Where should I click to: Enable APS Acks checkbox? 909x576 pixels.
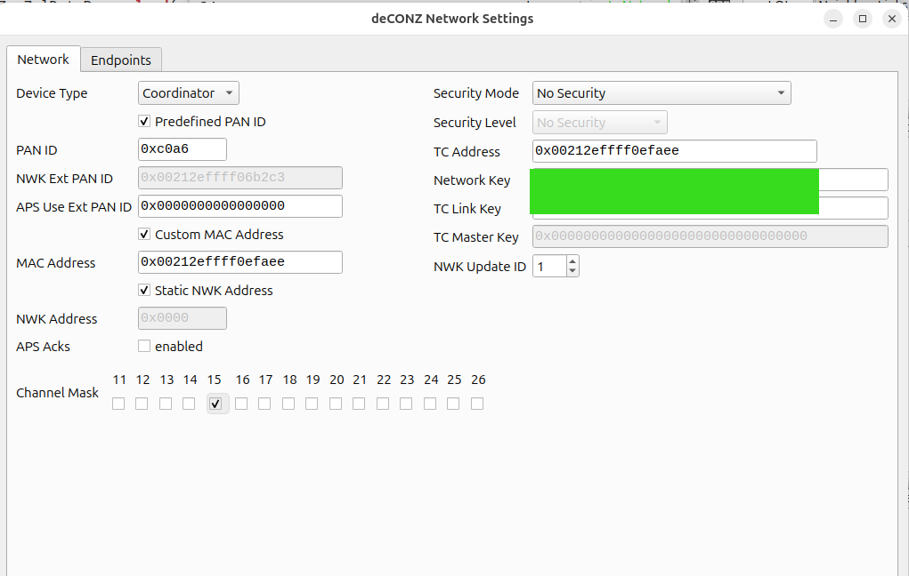pos(144,346)
